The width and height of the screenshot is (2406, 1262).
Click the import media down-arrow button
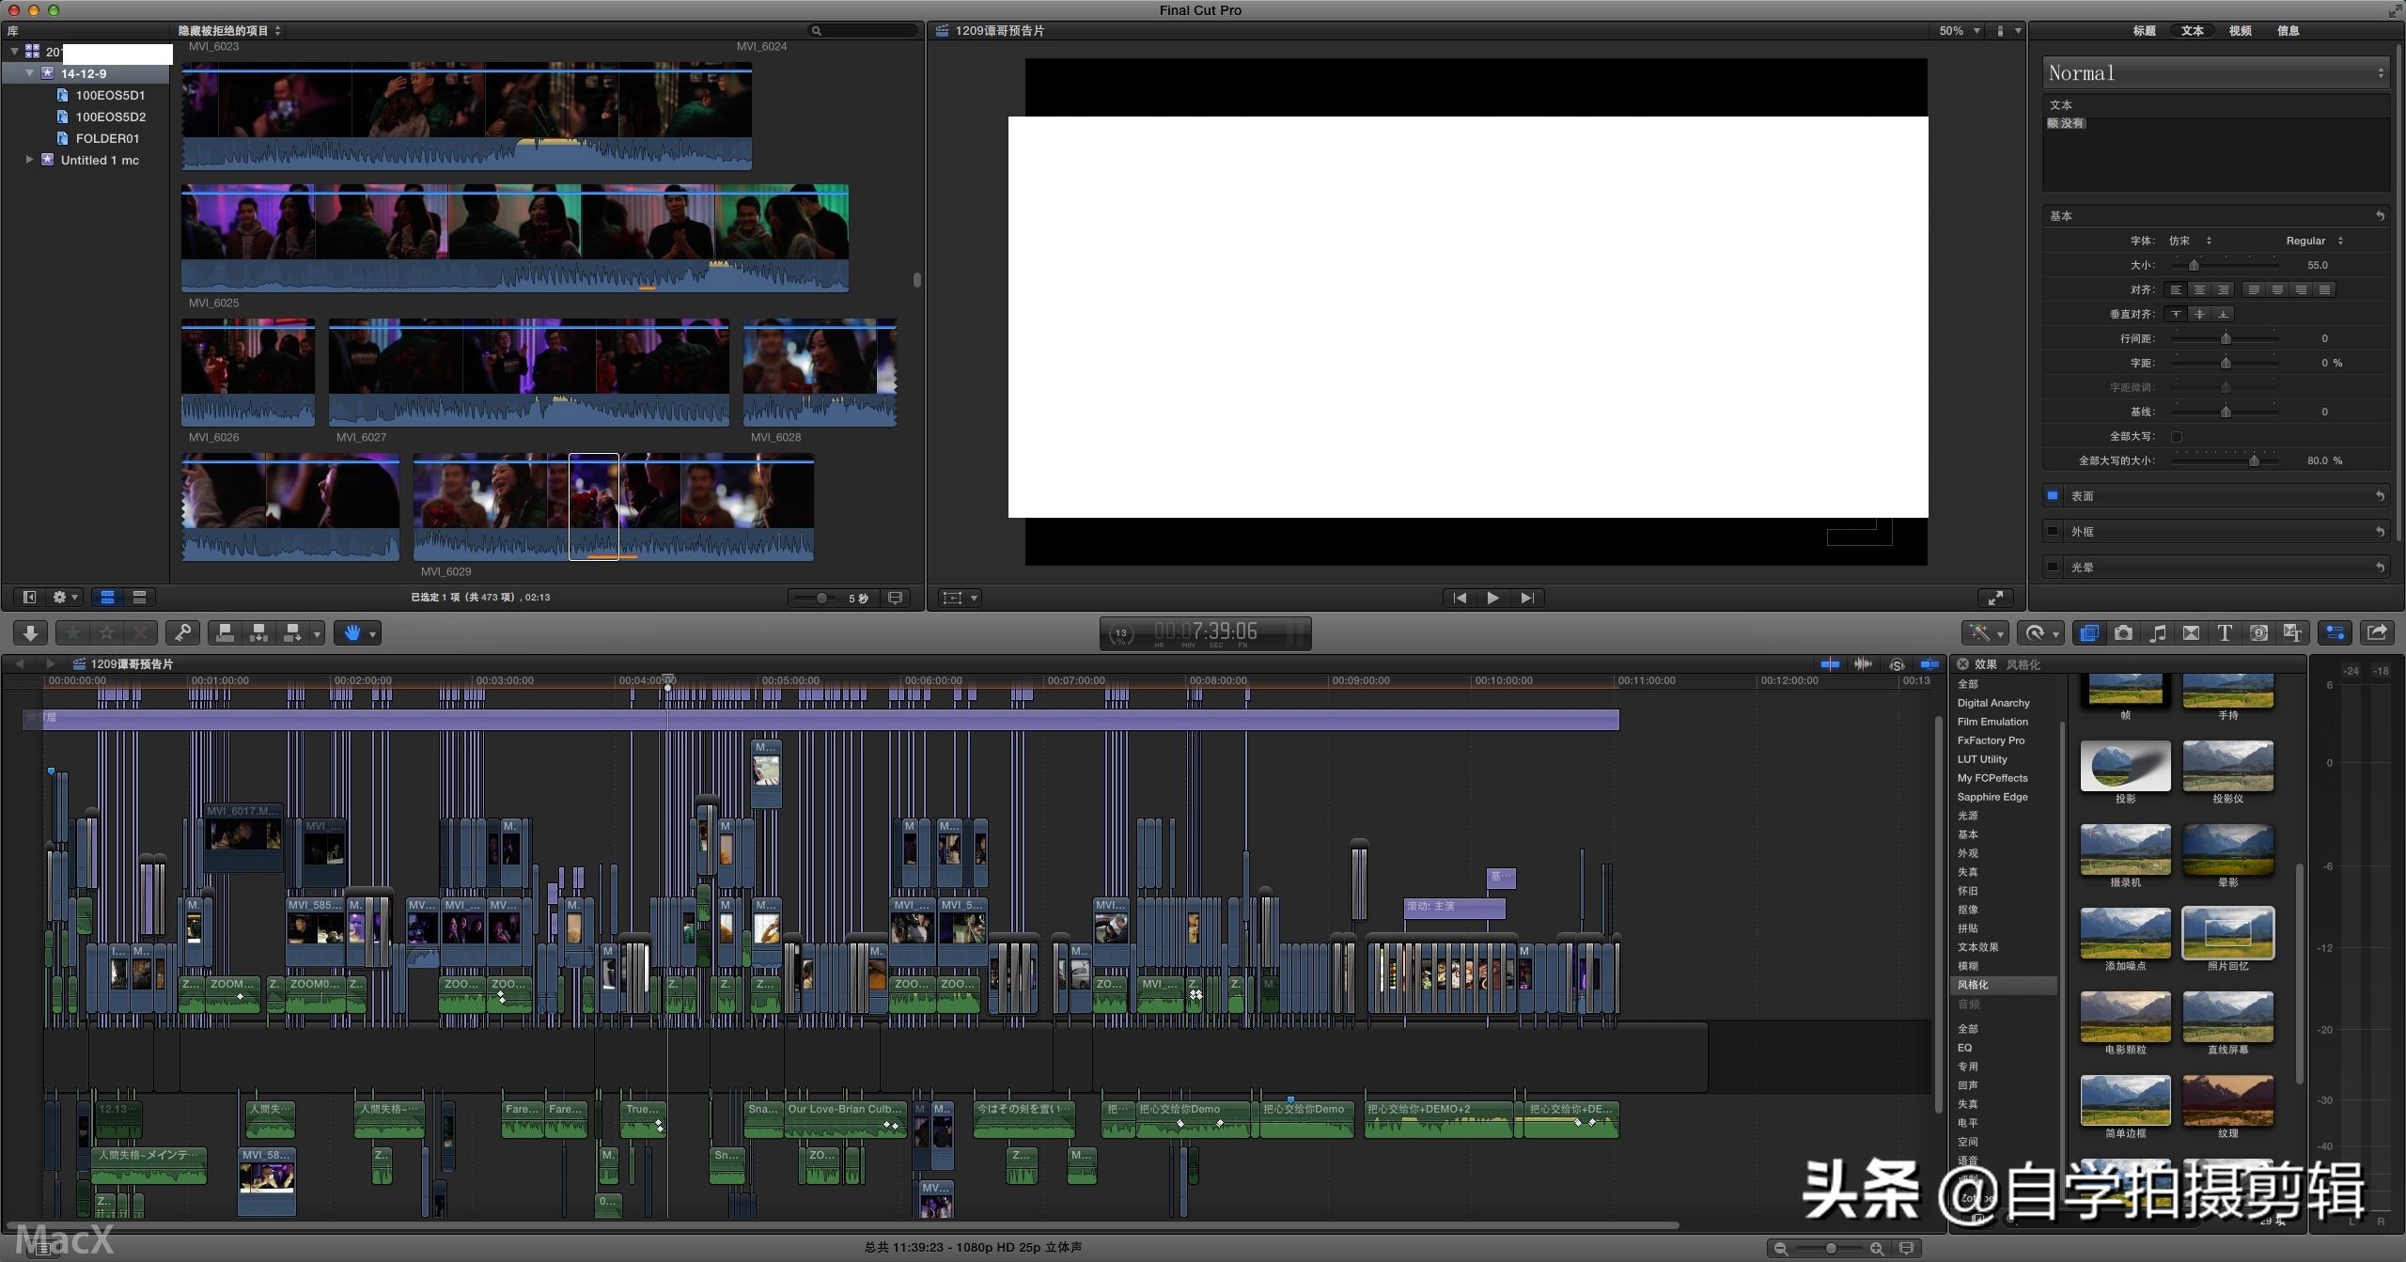pos(30,633)
